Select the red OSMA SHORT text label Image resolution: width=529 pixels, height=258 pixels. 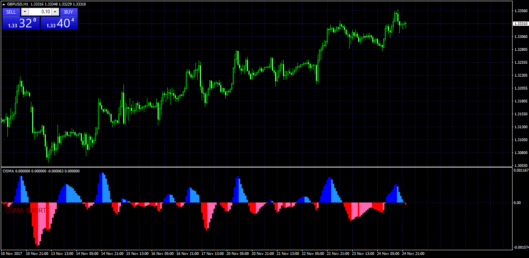[26, 210]
